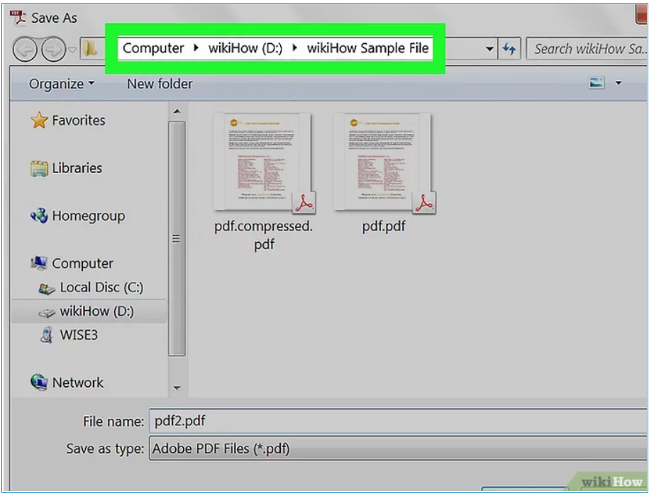Open the Save as type dropdown

(398, 449)
